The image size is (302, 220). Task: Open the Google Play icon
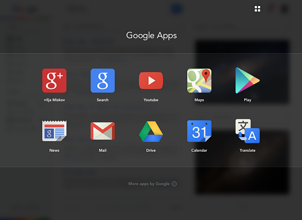coord(247,81)
